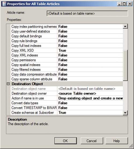The height and width of the screenshot is (149, 134).
Task: Click the Cancel button
Action: tap(92, 141)
